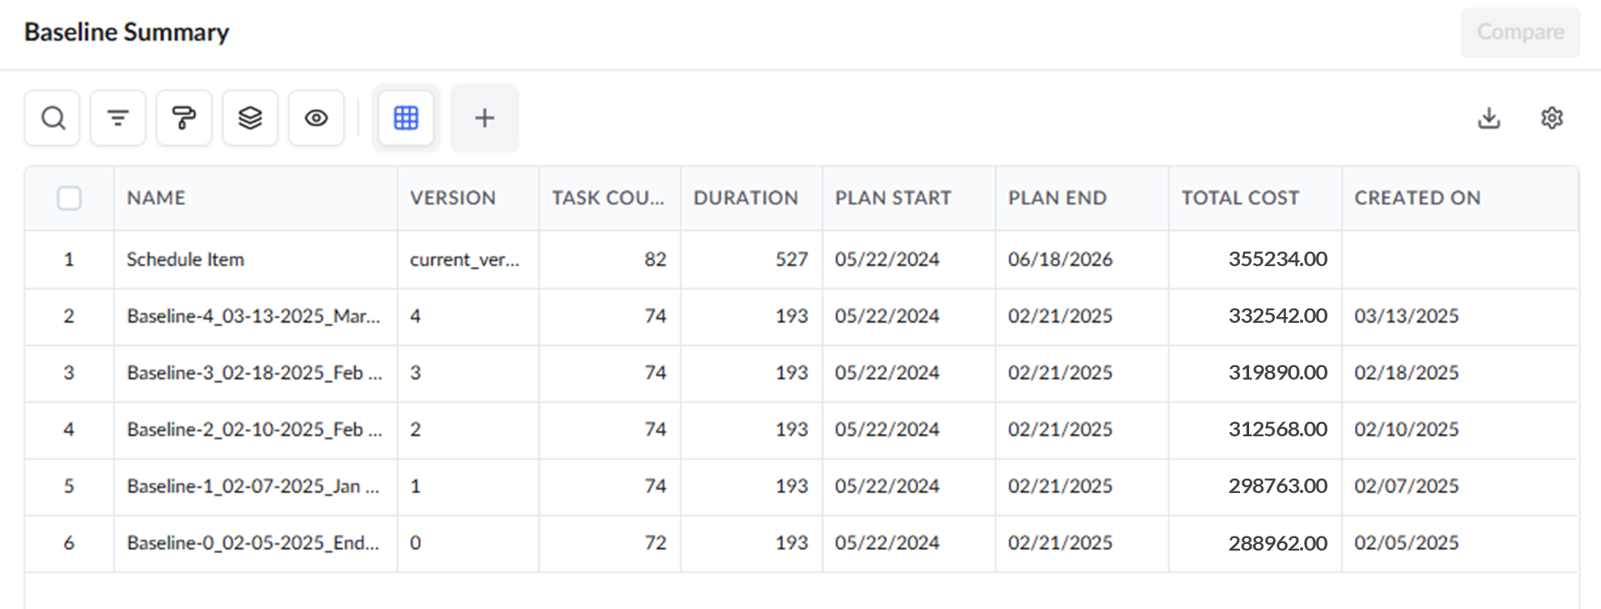The image size is (1601, 609).
Task: Select Baseline-4_03-13-2025 row name
Action: [253, 316]
